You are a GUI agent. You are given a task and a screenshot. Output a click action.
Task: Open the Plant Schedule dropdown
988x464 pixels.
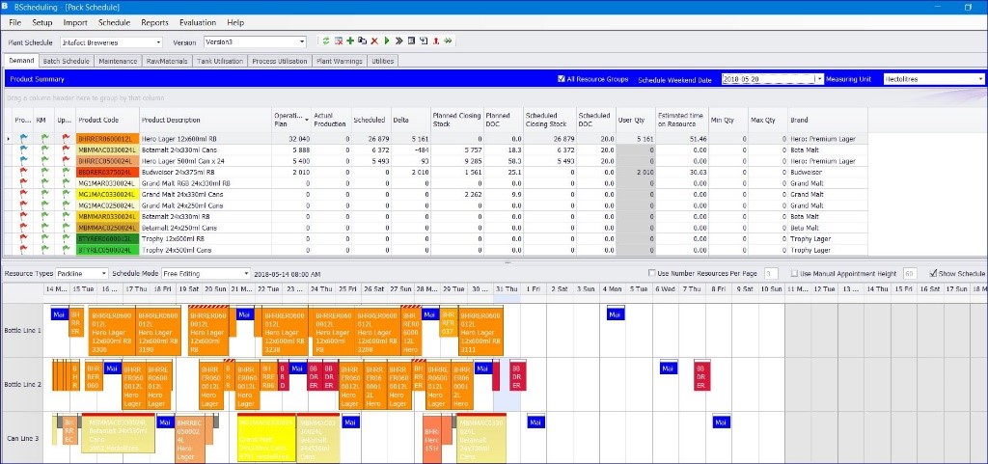click(158, 42)
